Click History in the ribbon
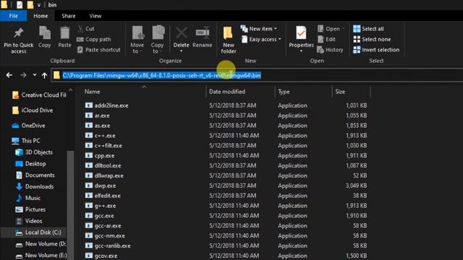463x260 pixels. (330, 50)
